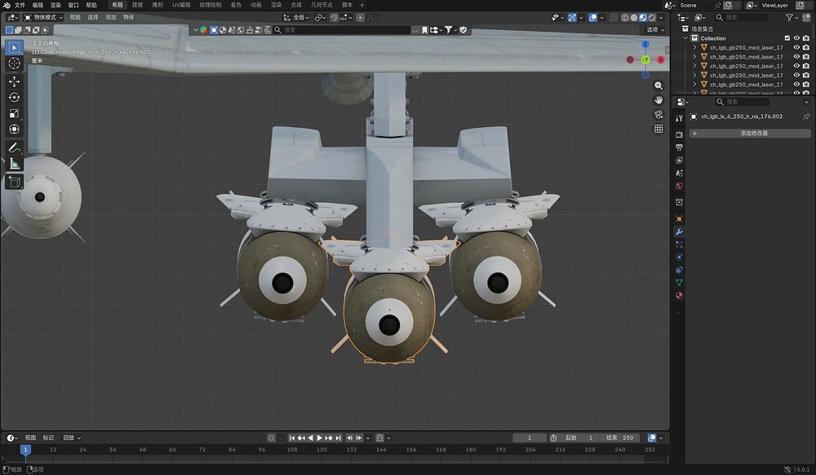The image size is (816, 475).
Task: Open the 选项 dropdown in the viewport
Action: click(654, 29)
